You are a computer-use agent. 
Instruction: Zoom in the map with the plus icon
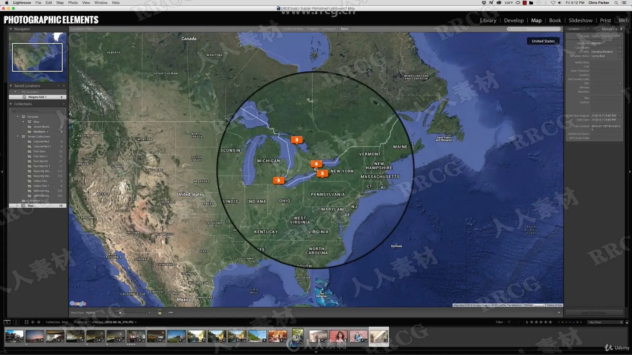point(149,313)
